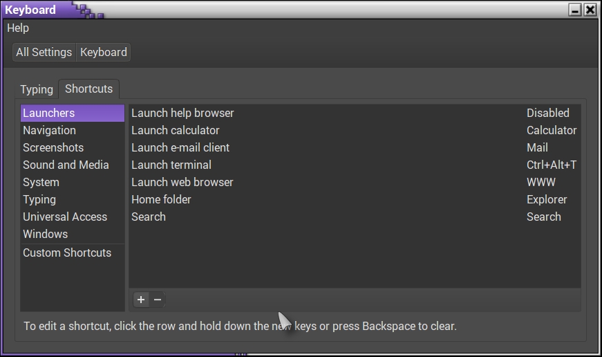Viewport: 602px width, 357px height.
Task: Click the Keyboard breadcrumb button
Action: pos(104,52)
